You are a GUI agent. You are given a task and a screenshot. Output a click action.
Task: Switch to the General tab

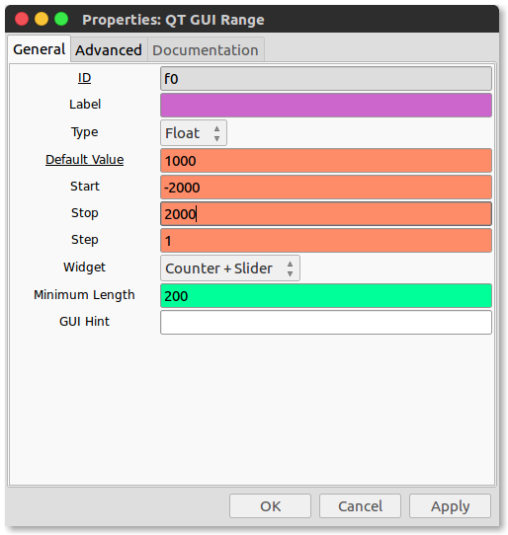[x=39, y=49]
